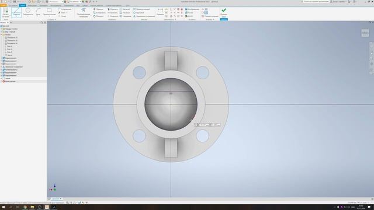Viewport: 374px width, 210px height.
Task: Collapse the Origin folder in the browser
Action: point(1,35)
